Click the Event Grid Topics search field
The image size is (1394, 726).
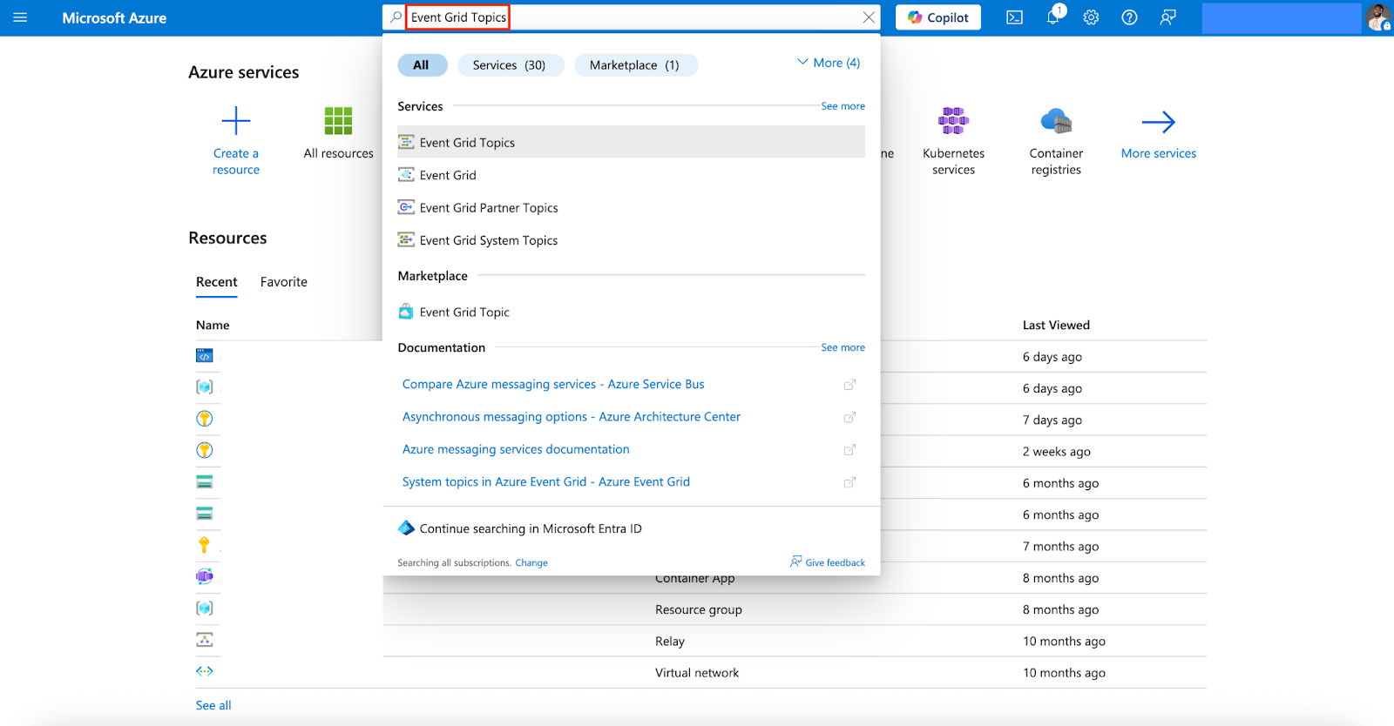coord(632,17)
